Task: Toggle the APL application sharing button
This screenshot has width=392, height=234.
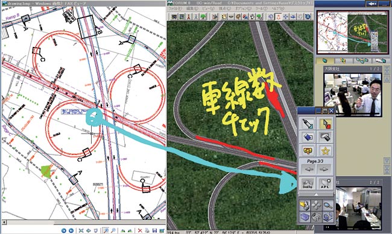Action: click(x=325, y=184)
